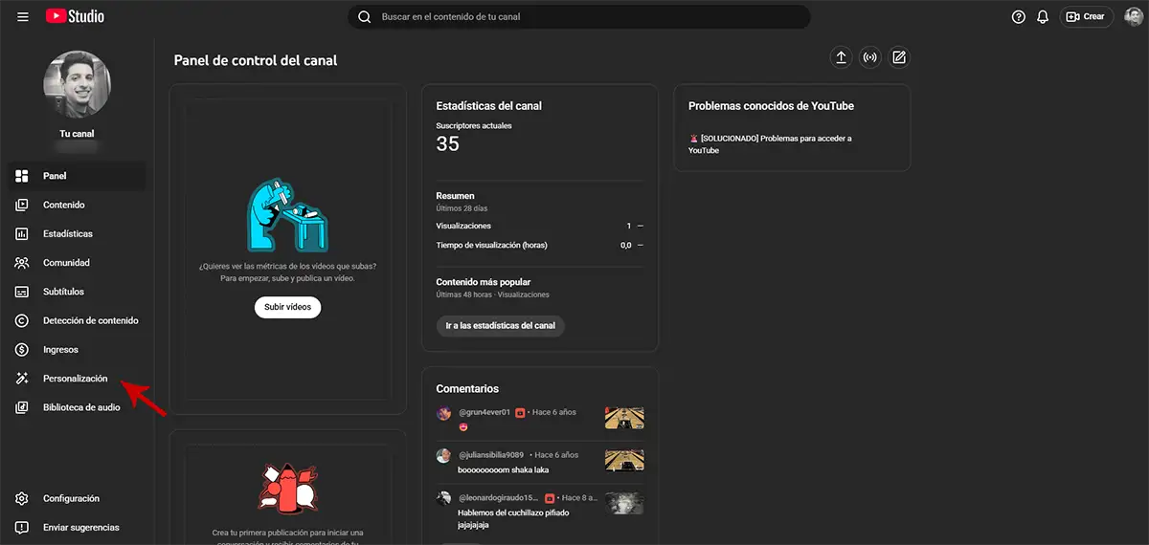Open Estadísticas in the sidebar
The height and width of the screenshot is (545, 1149).
[x=77, y=233]
